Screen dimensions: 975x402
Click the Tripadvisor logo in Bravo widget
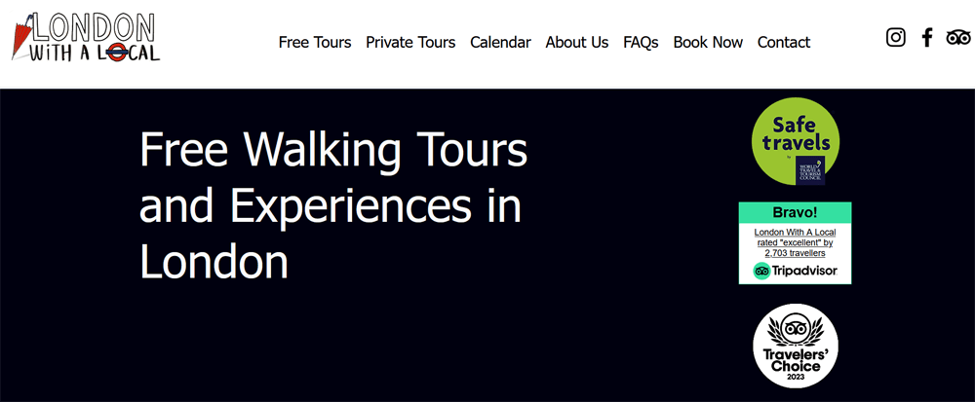795,271
